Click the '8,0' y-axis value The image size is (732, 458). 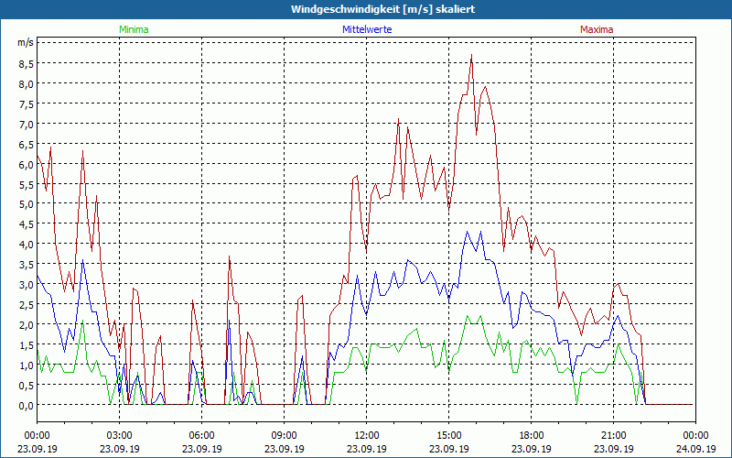(26, 84)
